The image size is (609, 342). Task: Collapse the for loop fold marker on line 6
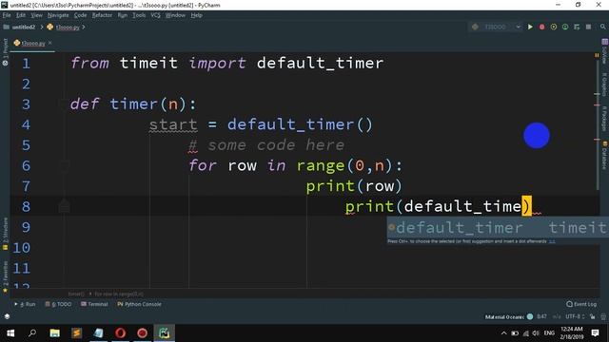(x=64, y=165)
